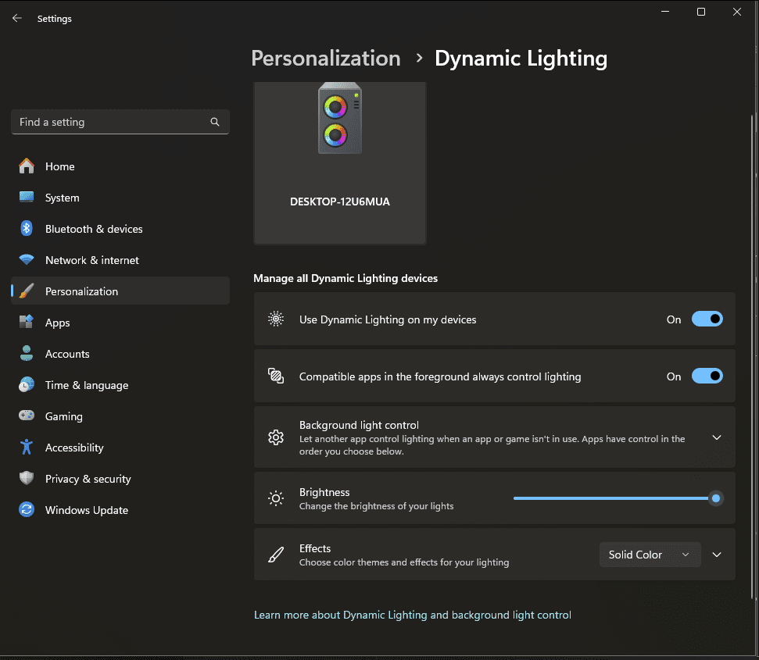Open the Accounts settings page
This screenshot has height=660, width=759.
(67, 354)
